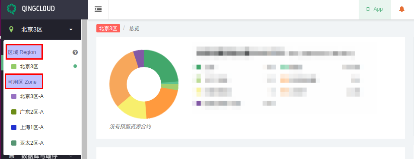This screenshot has height=159, width=414.
Task: Click the green active status dot
Action: [x=75, y=66]
